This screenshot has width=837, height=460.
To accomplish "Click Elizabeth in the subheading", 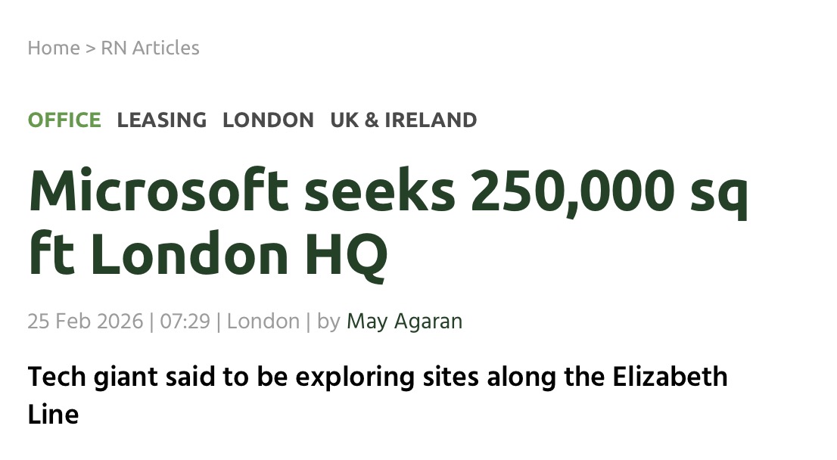I will 672,376.
